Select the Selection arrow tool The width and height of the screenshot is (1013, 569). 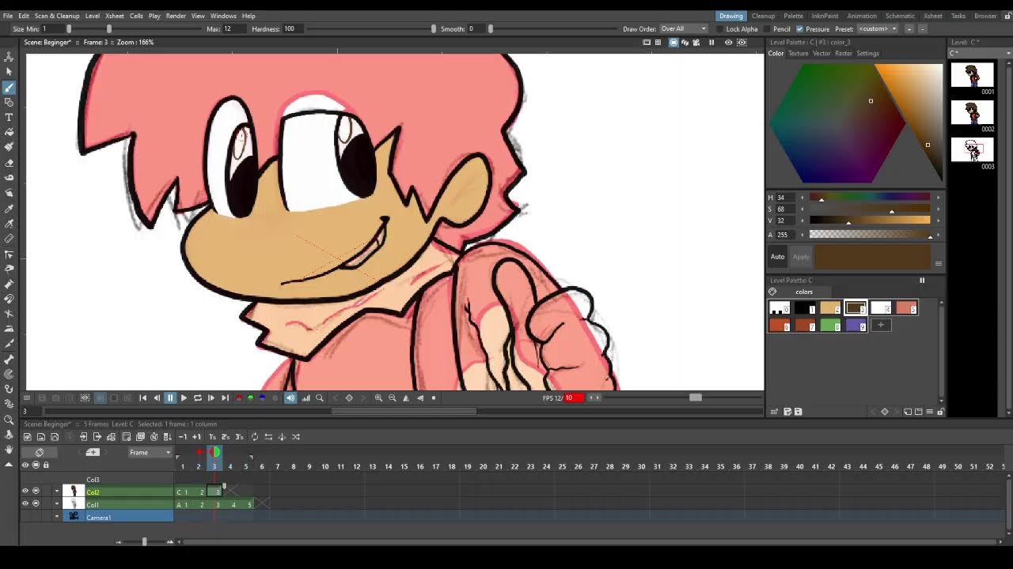click(9, 72)
